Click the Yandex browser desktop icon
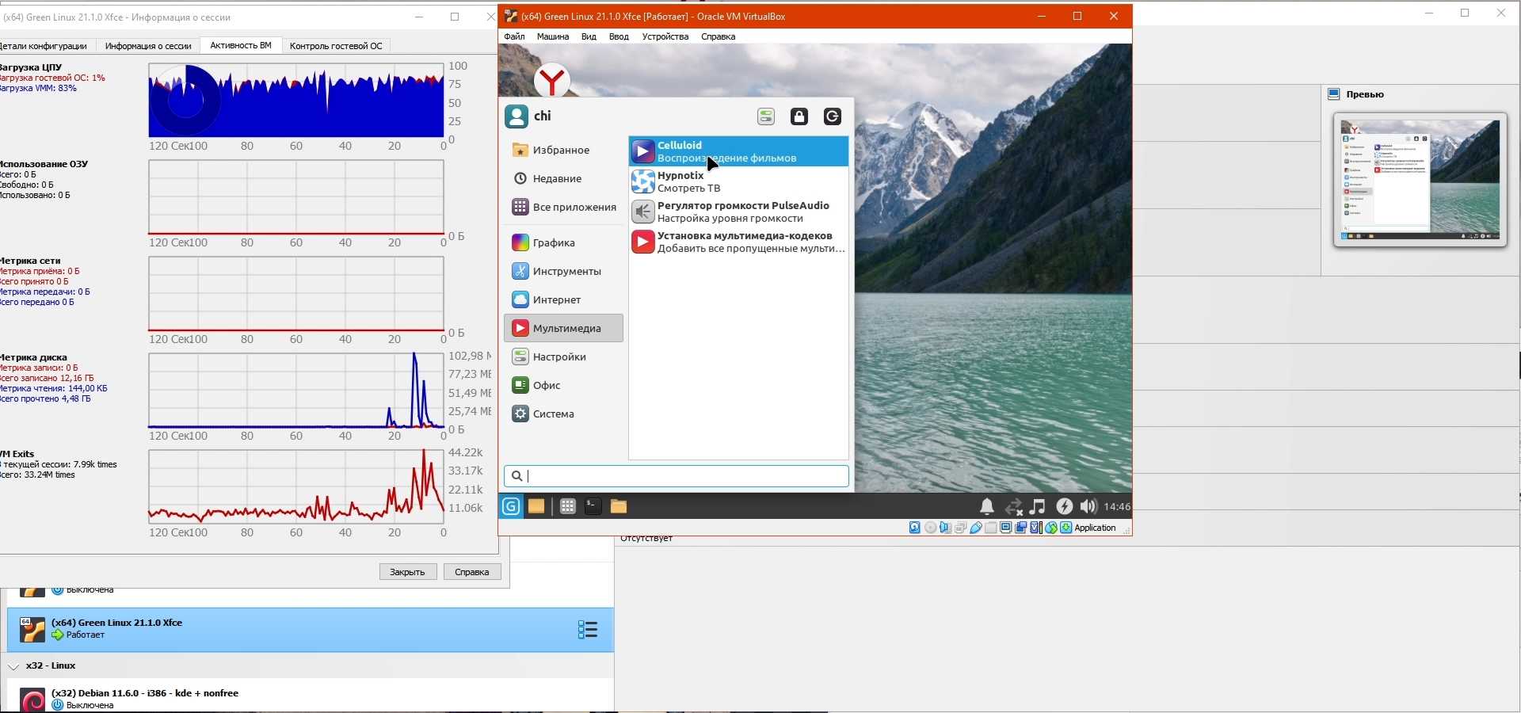 pos(552,80)
